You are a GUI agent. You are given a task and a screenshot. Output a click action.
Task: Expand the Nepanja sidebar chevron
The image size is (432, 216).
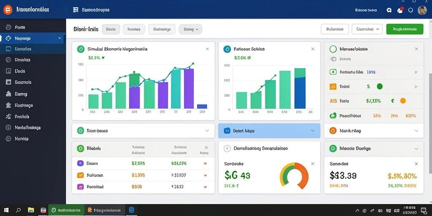59,38
